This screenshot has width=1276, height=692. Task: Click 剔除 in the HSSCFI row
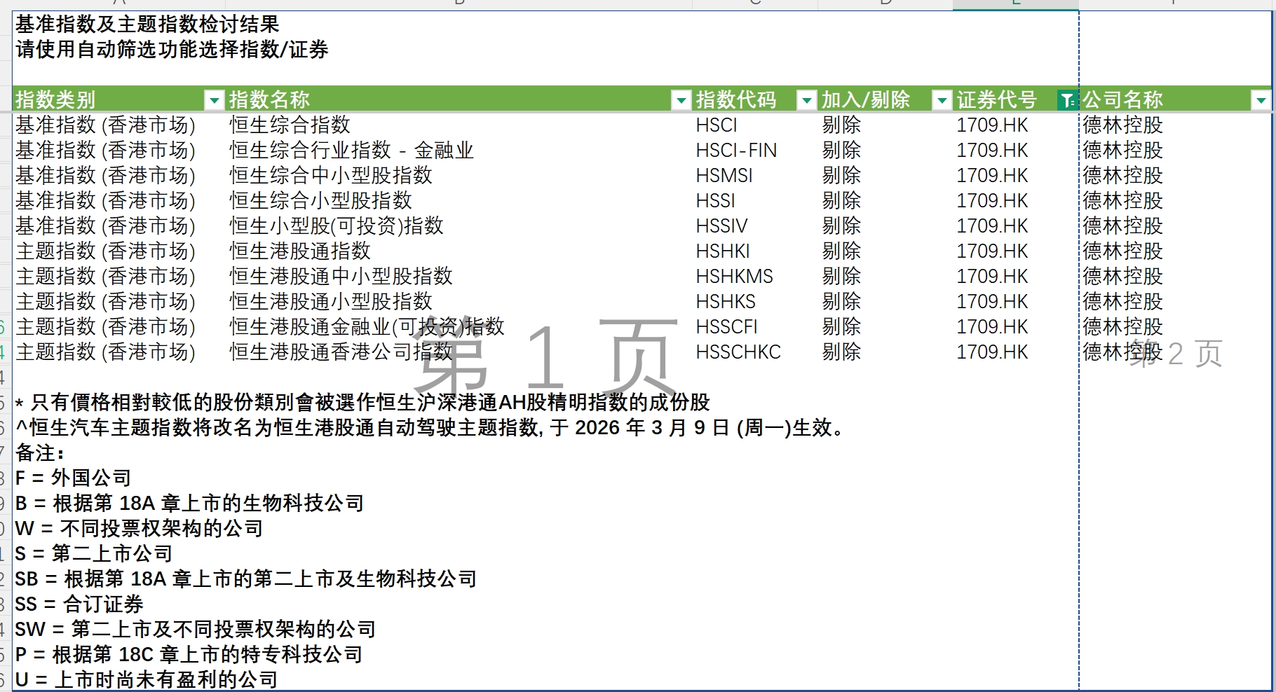(841, 327)
